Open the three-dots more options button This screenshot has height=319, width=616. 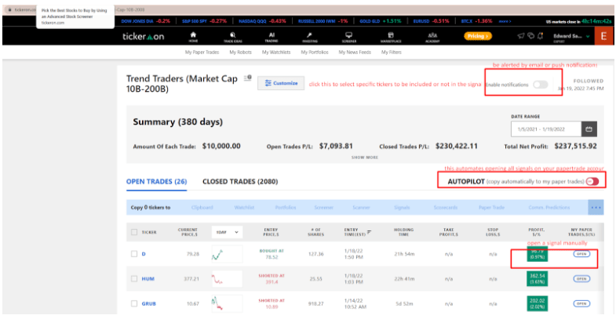596,207
